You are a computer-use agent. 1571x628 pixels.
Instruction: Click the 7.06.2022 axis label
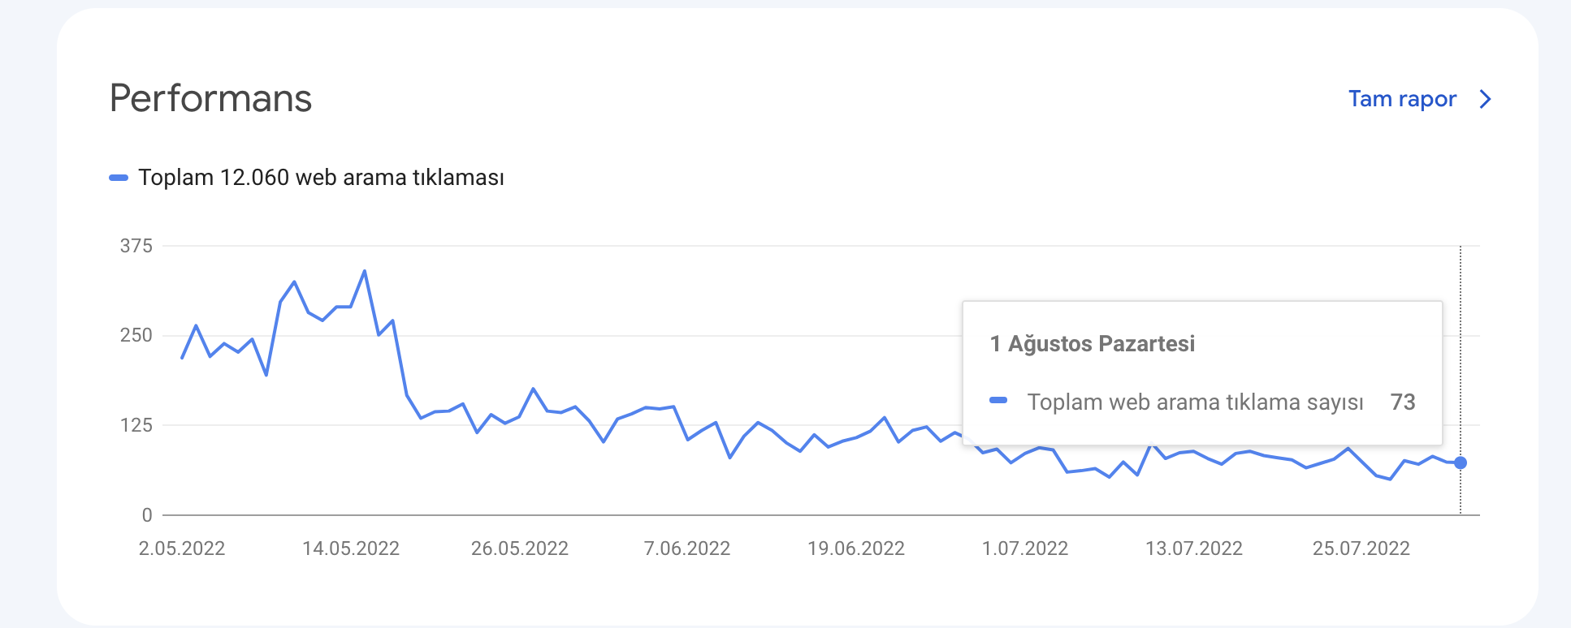(687, 548)
